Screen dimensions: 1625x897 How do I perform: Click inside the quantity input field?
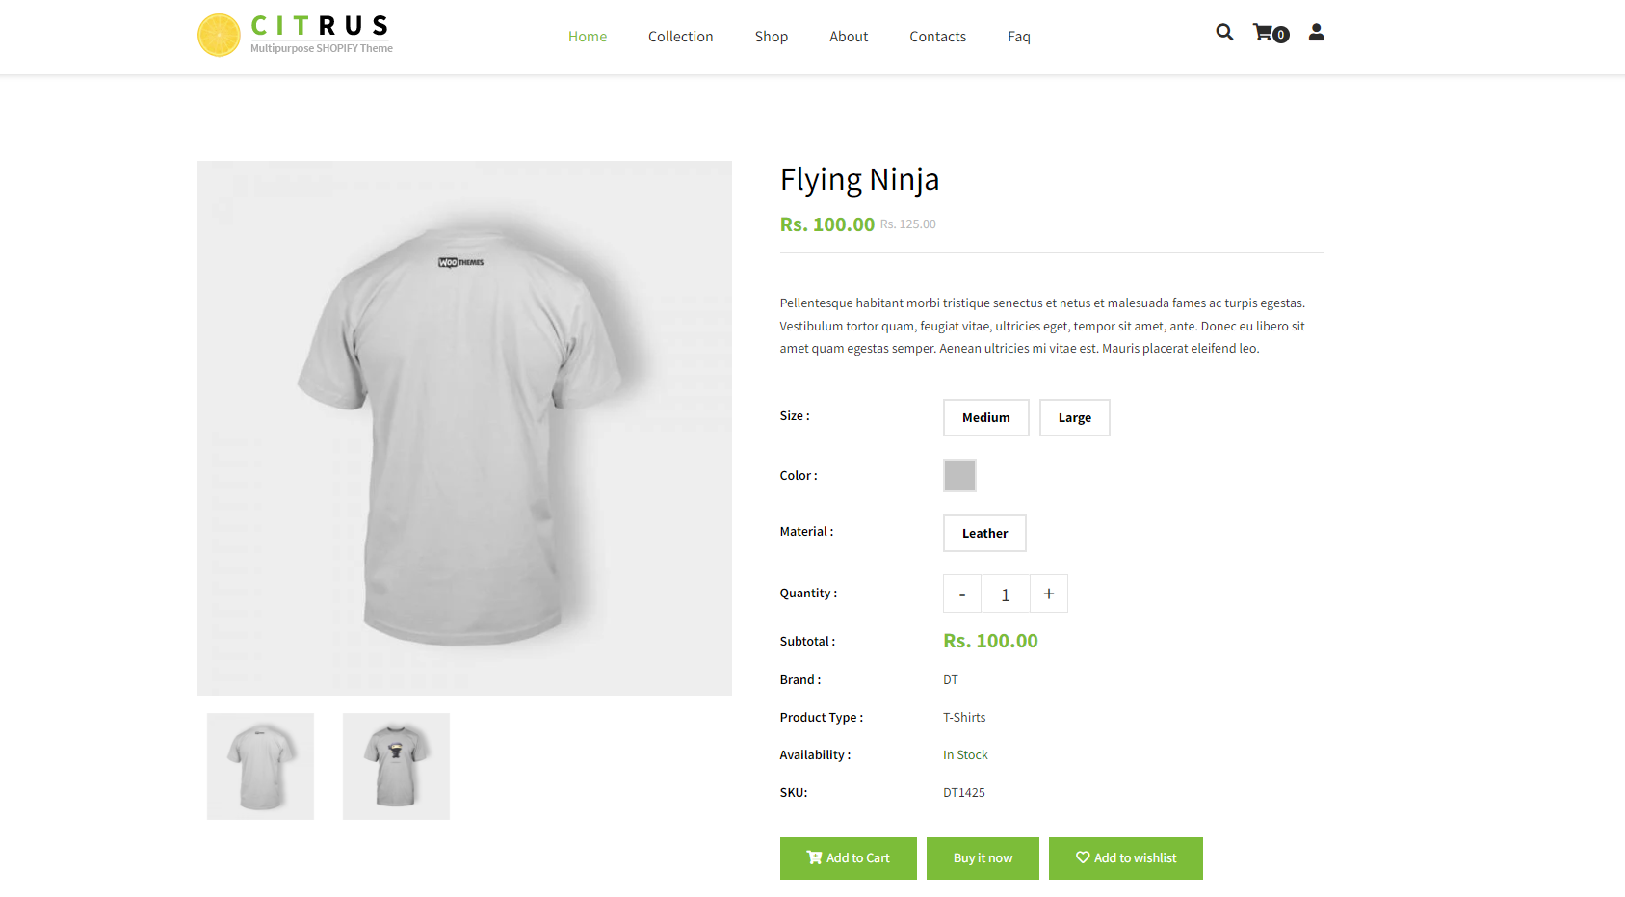click(1005, 594)
